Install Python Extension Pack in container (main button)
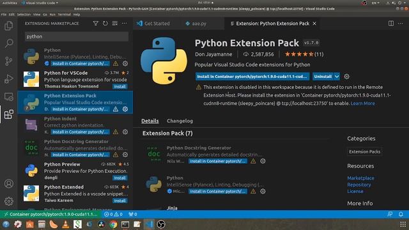Viewport: 409px width, 230px height. 252,77
